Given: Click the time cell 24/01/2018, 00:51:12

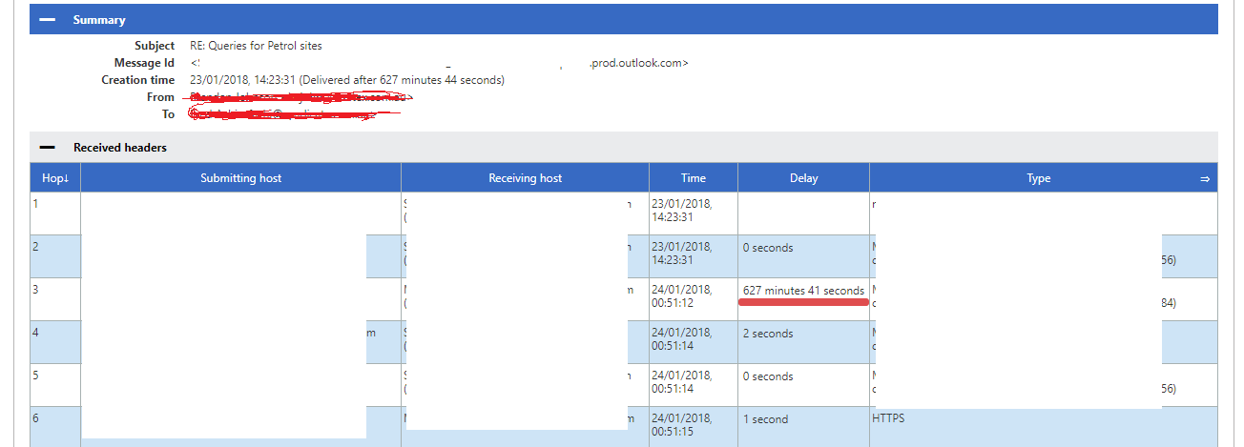Looking at the screenshot, I should click(x=694, y=299).
